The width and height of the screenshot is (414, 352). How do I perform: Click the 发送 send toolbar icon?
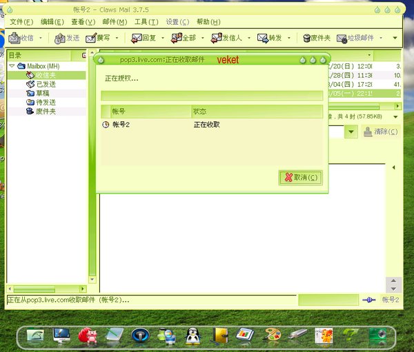tap(59, 39)
